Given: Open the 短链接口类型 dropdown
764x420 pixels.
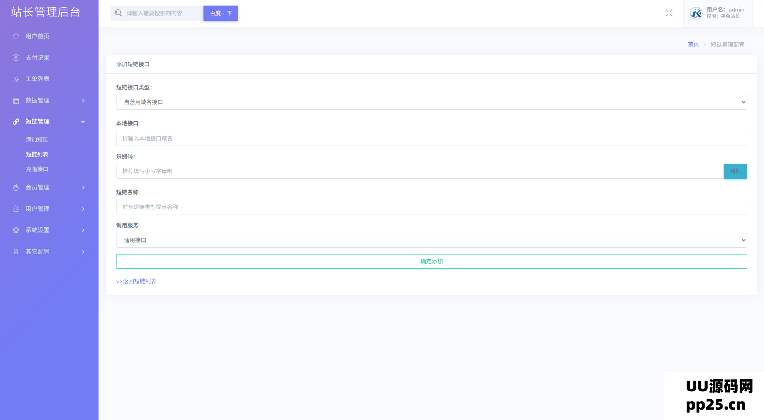Looking at the screenshot, I should click(x=431, y=102).
